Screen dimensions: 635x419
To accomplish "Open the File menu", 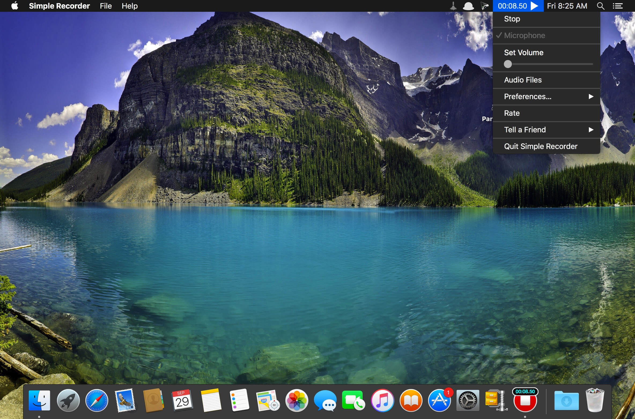I will click(x=106, y=6).
